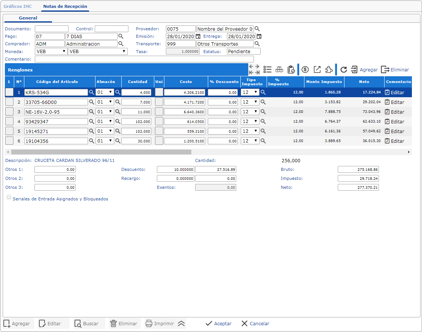Viewport: 422px width, 332px height.
Task: Click the Aceptar button
Action: 219,324
